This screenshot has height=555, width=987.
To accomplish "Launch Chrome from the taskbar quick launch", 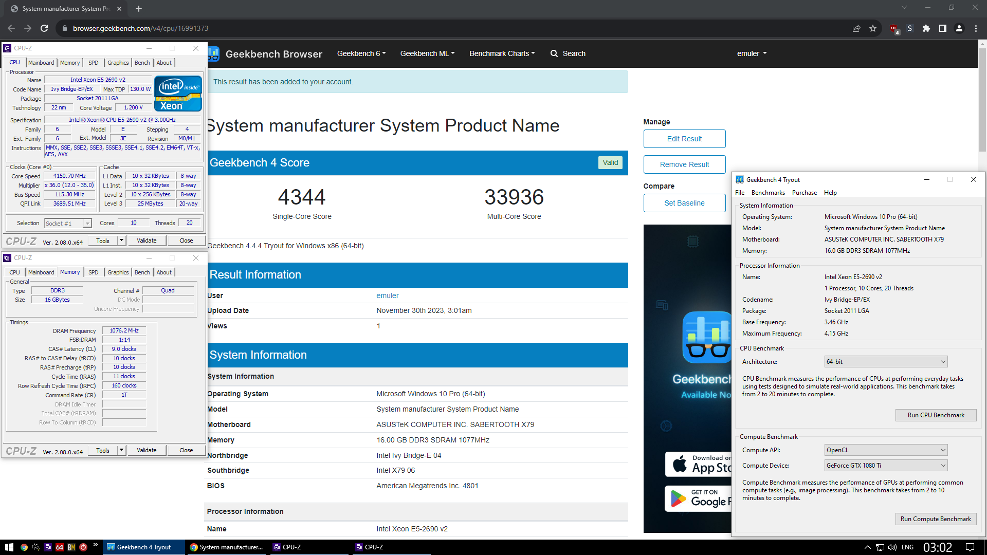I will [24, 547].
